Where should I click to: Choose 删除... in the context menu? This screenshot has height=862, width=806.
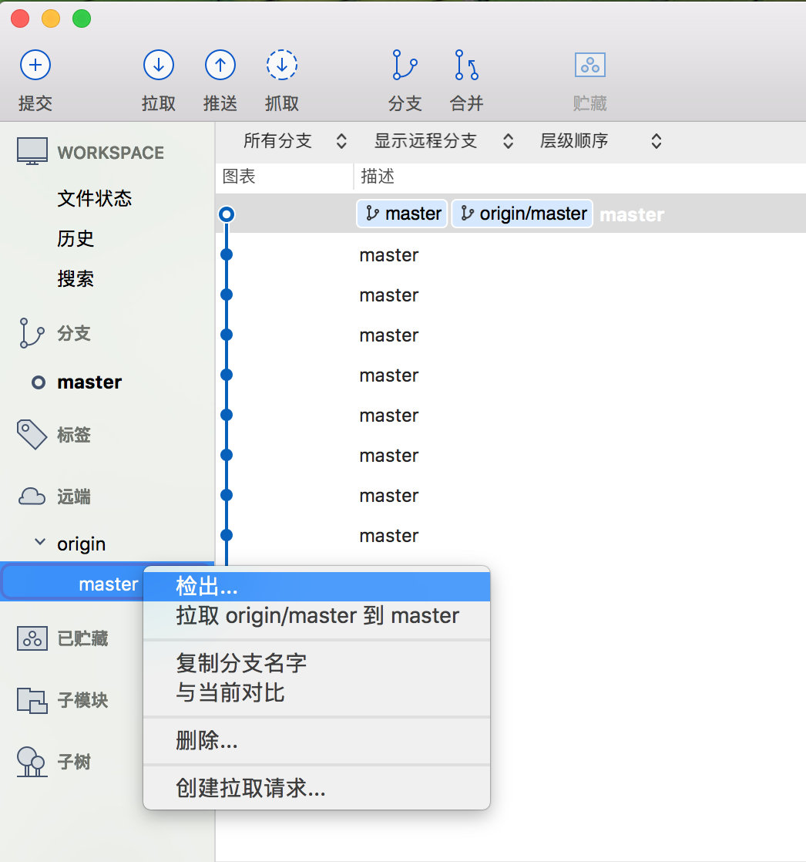point(207,741)
